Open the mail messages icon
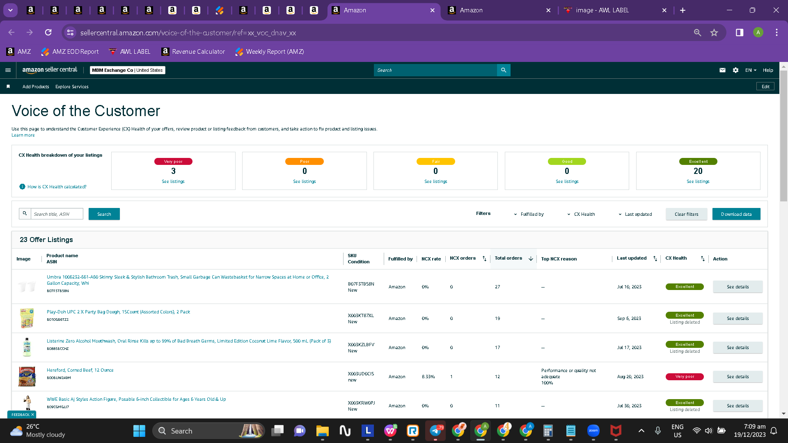 (722, 70)
